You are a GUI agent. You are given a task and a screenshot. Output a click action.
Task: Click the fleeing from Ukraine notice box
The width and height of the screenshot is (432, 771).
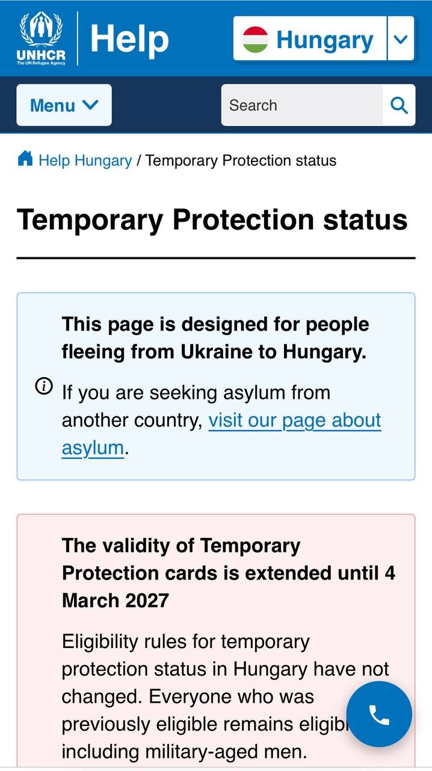tap(216, 387)
